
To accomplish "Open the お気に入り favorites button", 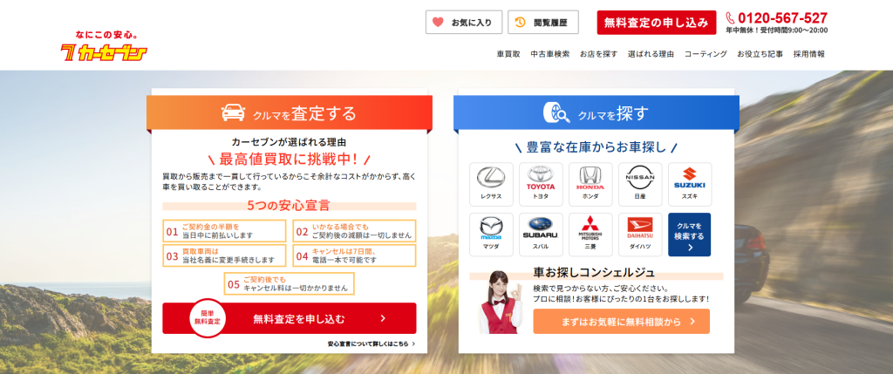I will click(x=464, y=23).
